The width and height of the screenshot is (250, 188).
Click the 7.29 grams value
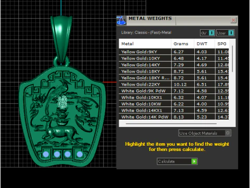point(179,65)
